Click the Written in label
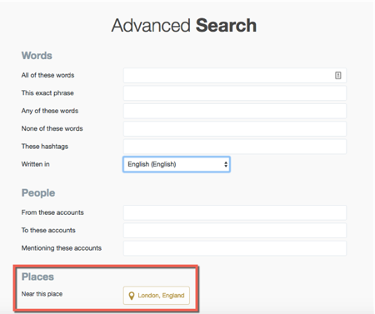The width and height of the screenshot is (375, 314). coord(36,164)
